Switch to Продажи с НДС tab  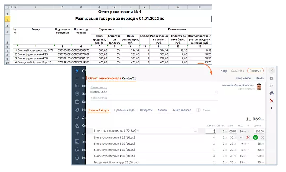click(124, 110)
